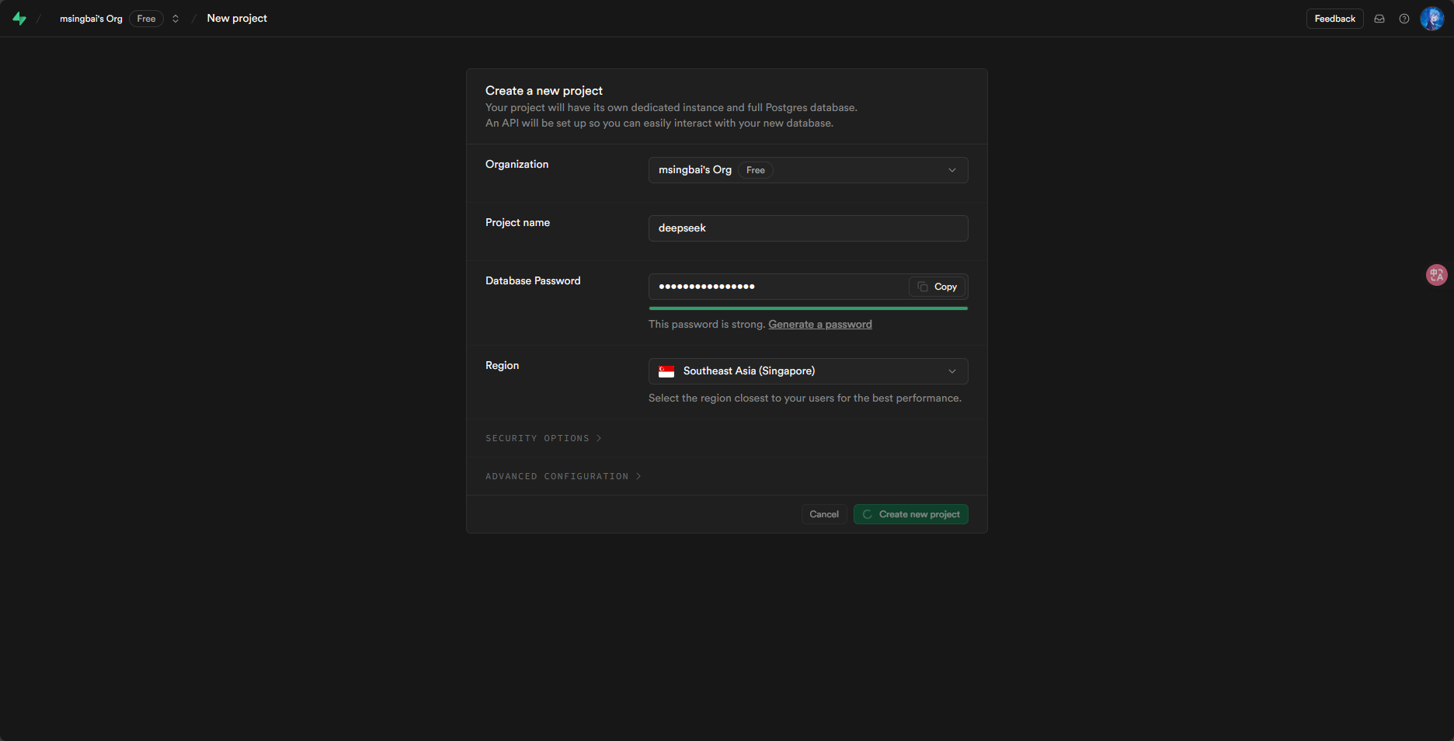Expand Security Options section
1454x741 pixels.
click(x=543, y=438)
